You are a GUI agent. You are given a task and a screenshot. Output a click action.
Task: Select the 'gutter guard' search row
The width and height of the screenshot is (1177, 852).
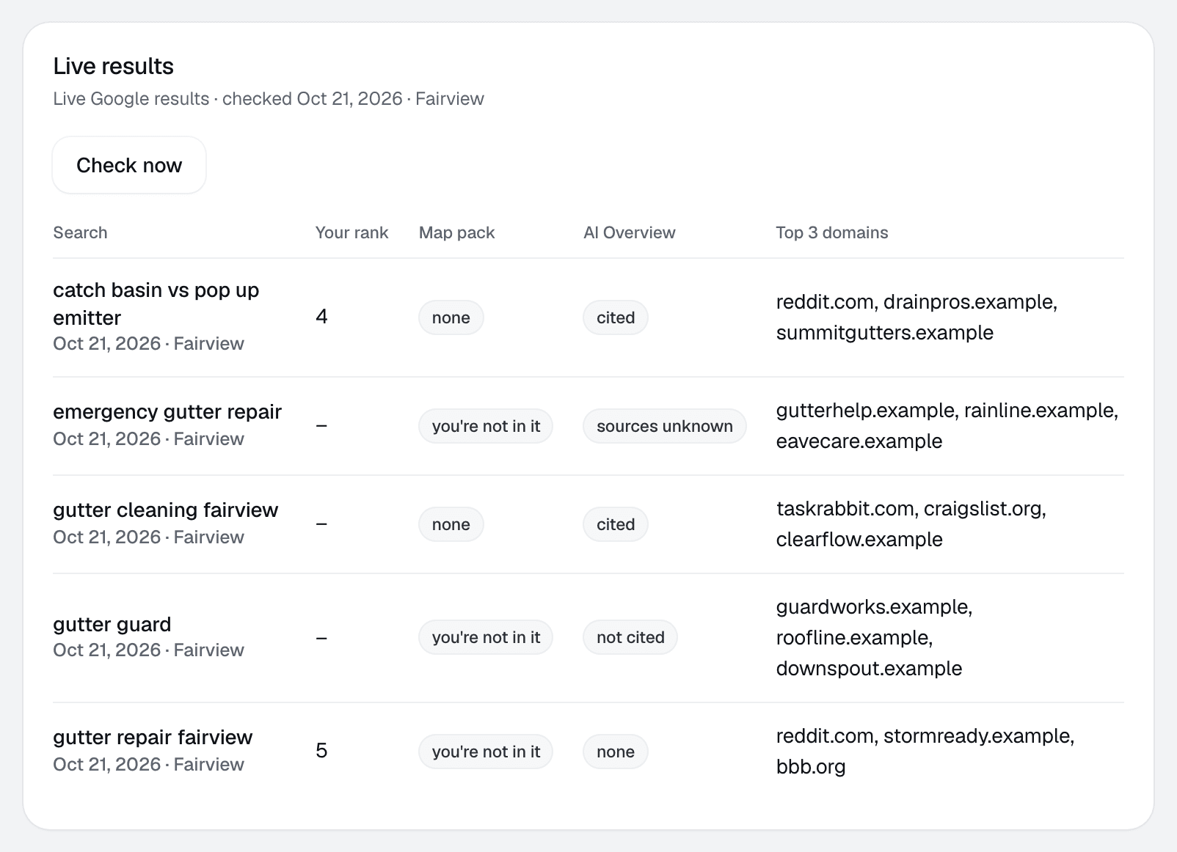point(588,638)
